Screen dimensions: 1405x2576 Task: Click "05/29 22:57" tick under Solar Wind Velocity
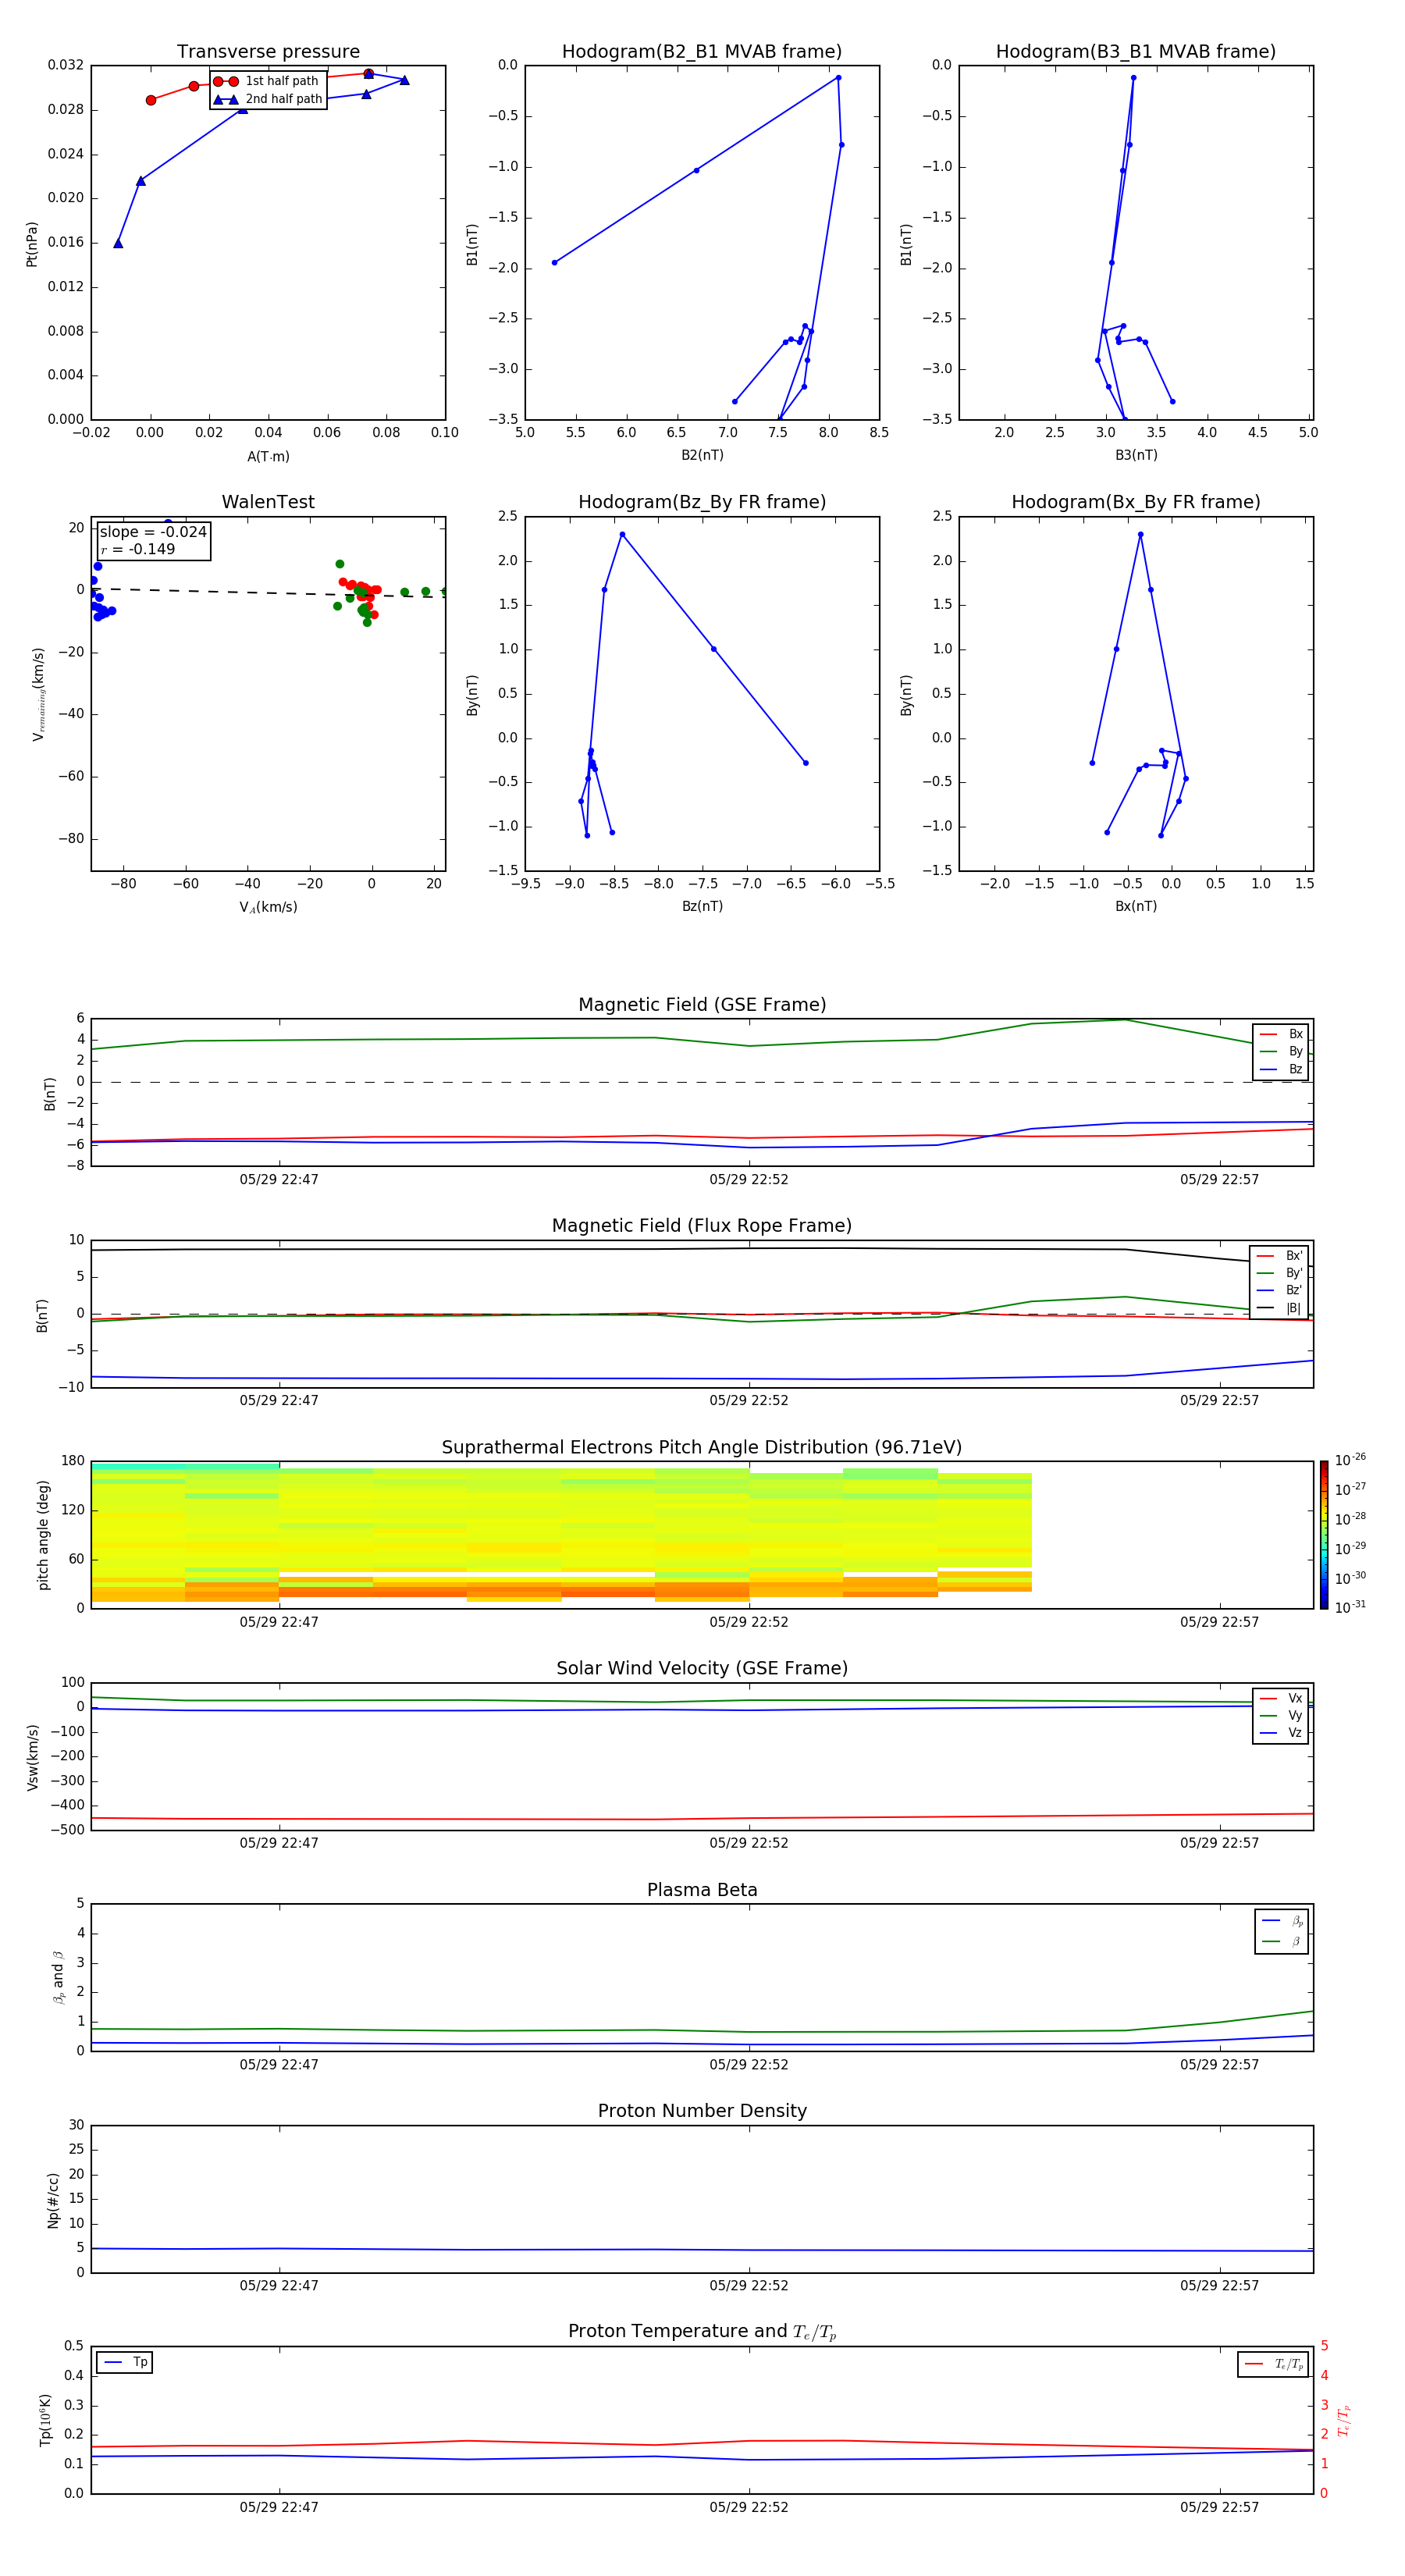1219,1843
